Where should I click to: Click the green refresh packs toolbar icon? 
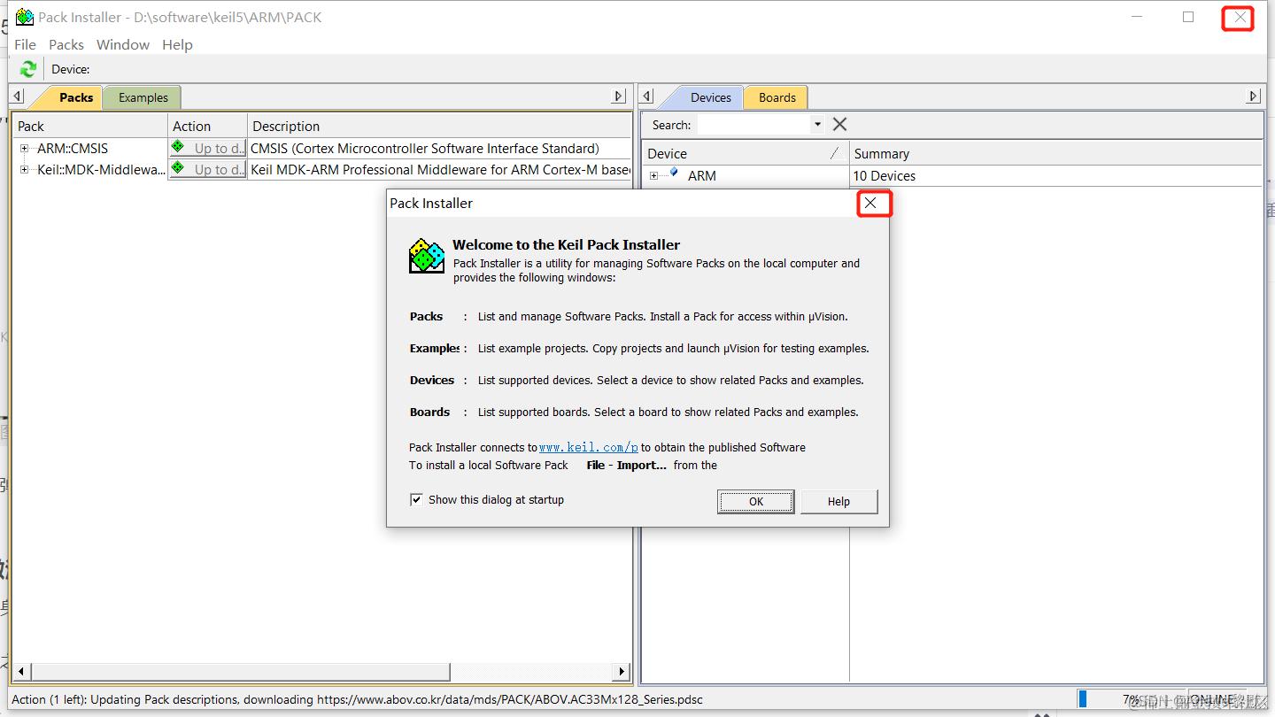[x=28, y=69]
